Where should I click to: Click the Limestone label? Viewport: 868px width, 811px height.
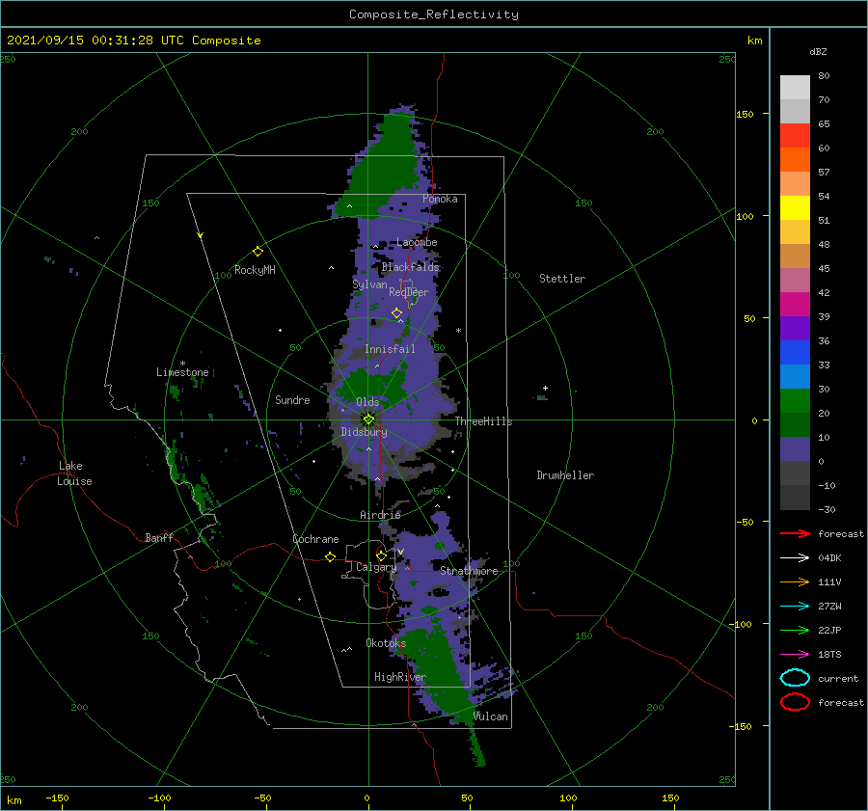coord(182,372)
